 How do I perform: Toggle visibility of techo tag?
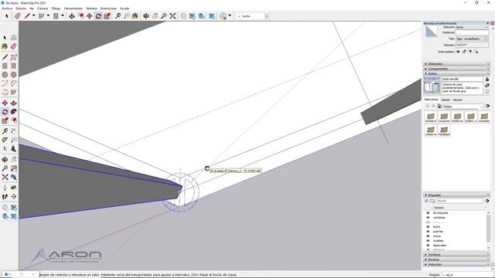tap(428, 227)
